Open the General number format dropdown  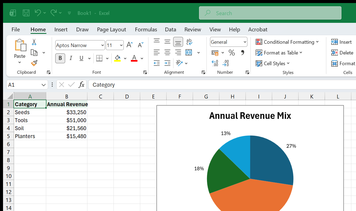coord(245,42)
